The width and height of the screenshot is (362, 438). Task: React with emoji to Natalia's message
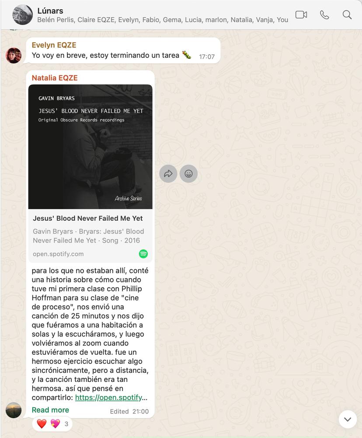188,174
